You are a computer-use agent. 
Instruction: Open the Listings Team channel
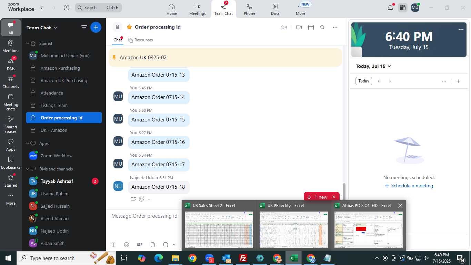tap(64, 105)
